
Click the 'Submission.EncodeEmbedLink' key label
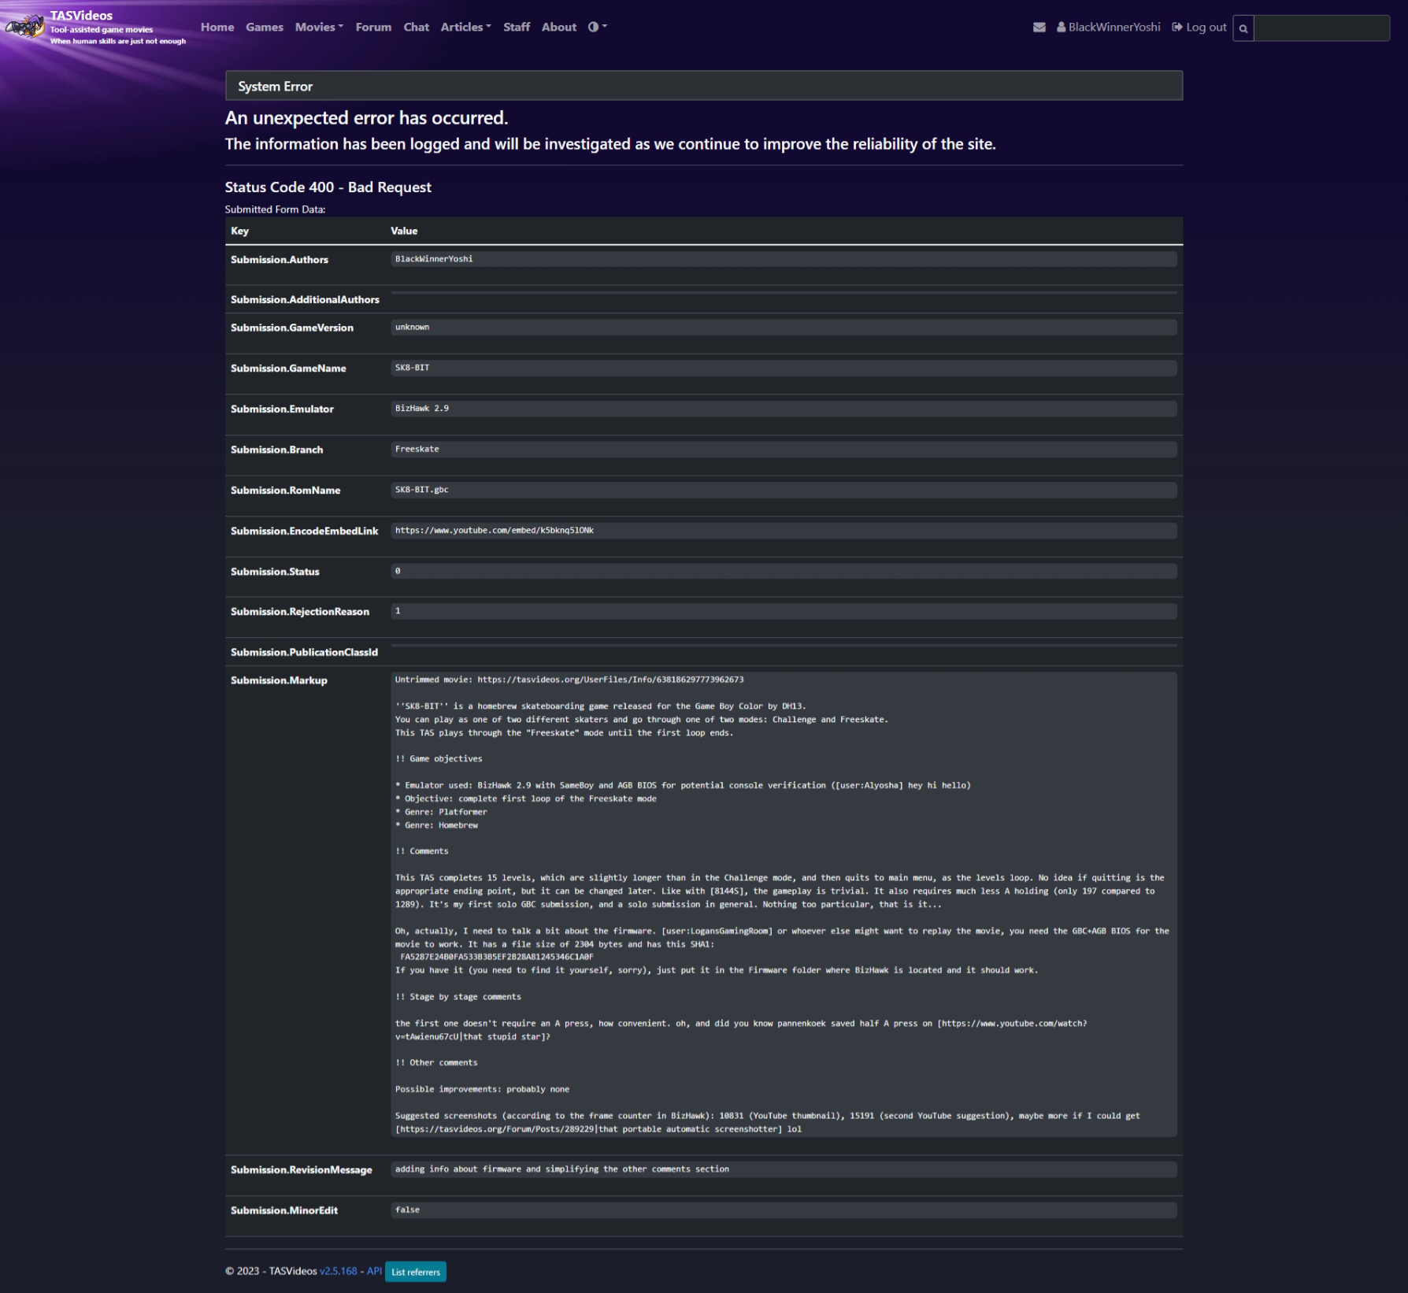pos(305,531)
